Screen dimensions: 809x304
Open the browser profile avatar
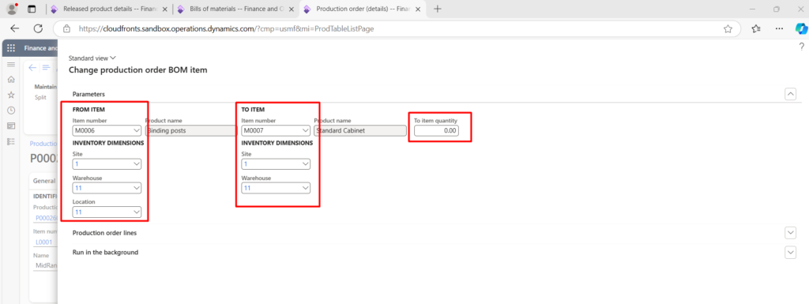pyautogui.click(x=12, y=9)
